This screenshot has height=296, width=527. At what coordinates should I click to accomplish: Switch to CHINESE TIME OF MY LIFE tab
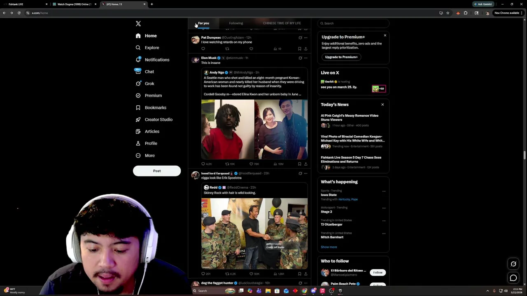pos(282,23)
